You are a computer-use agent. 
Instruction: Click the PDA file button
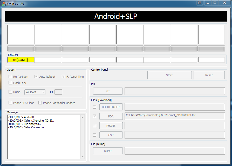[111, 116]
